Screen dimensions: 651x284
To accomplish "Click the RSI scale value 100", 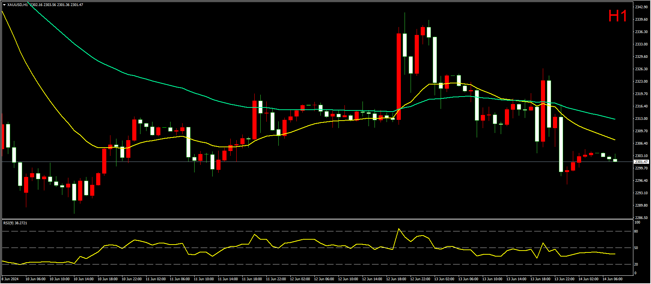I will tap(637, 222).
